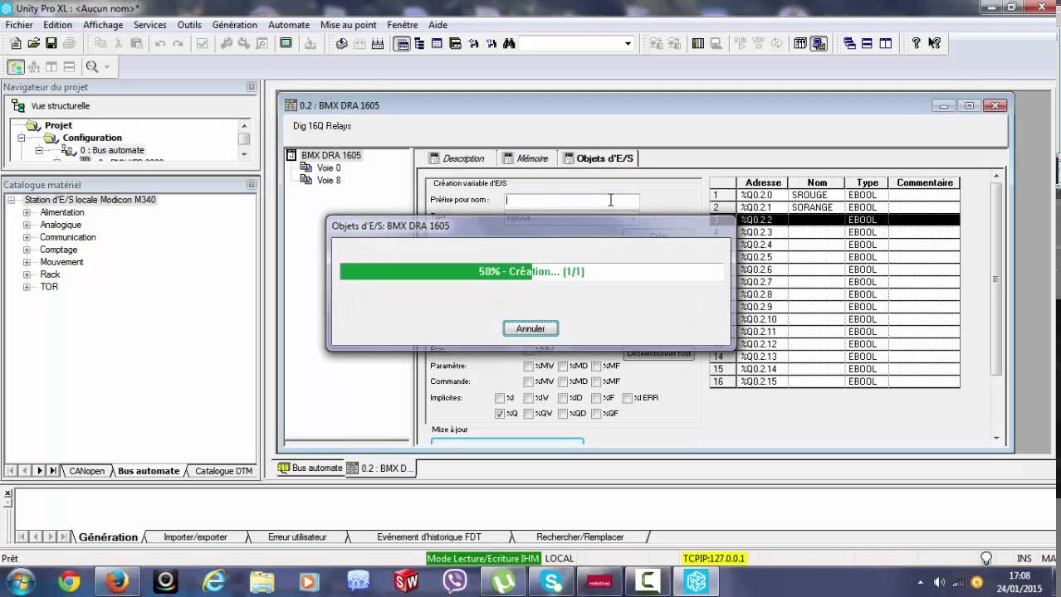Image resolution: width=1061 pixels, height=597 pixels.
Task: Open Google Chrome from the taskbar
Action: point(69,581)
